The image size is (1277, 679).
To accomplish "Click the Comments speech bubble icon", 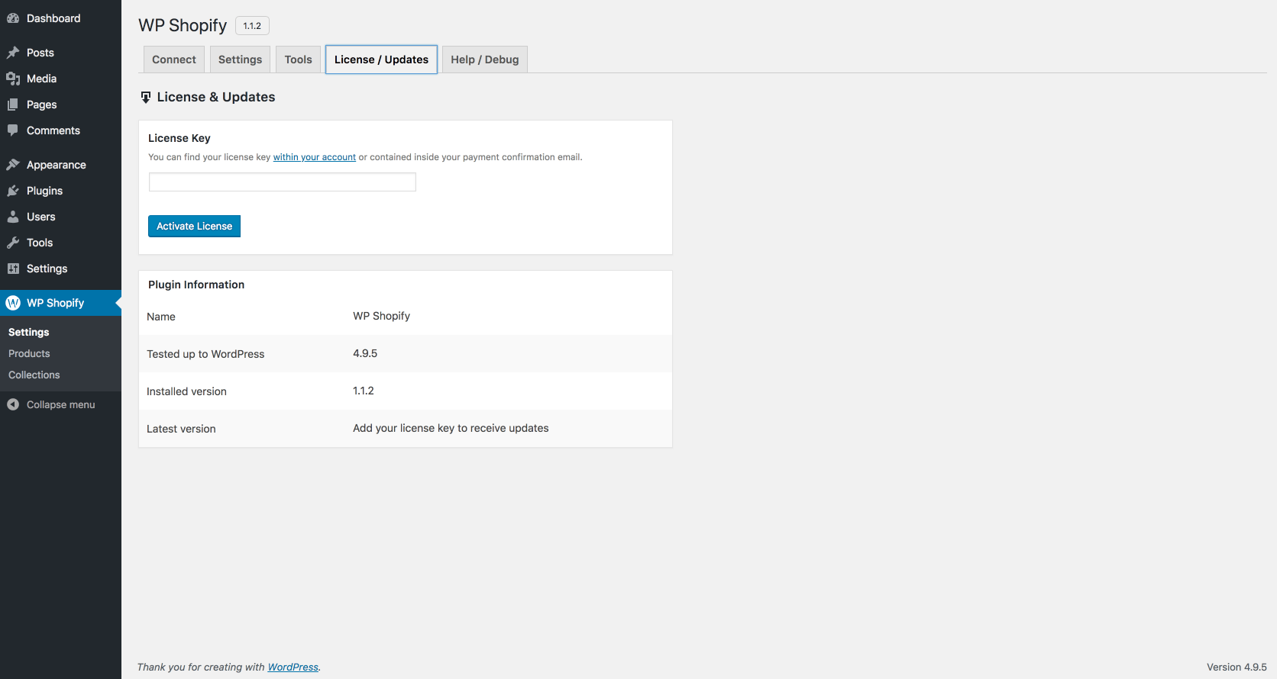I will pyautogui.click(x=13, y=130).
